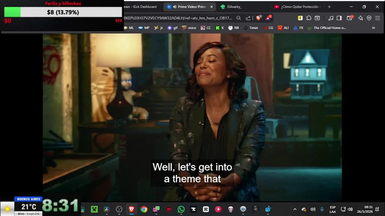Open the Timer bookmark
The height and width of the screenshot is (216, 385).
click(251, 28)
